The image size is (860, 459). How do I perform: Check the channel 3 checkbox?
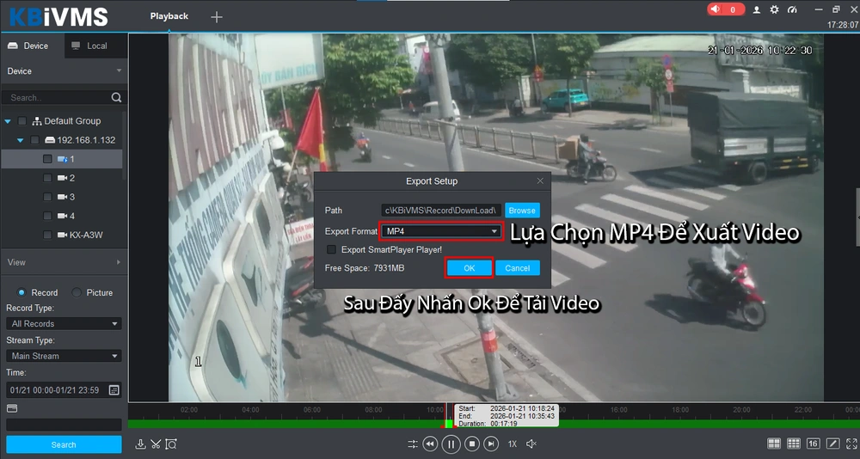click(47, 197)
